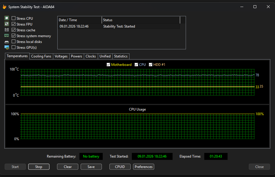The height and width of the screenshot is (177, 275).
Task: Click the CPU chip icon beside Stress CPU
Action: [7, 18]
